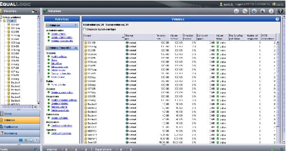Click the save toolbar icon
Screen dimensions: 286x151
click(x=236, y=11)
